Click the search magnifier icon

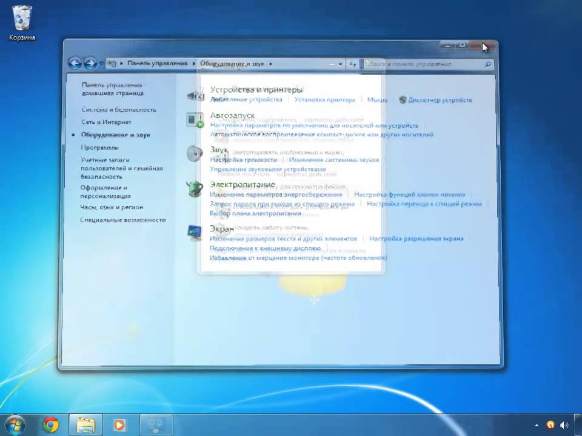point(487,64)
